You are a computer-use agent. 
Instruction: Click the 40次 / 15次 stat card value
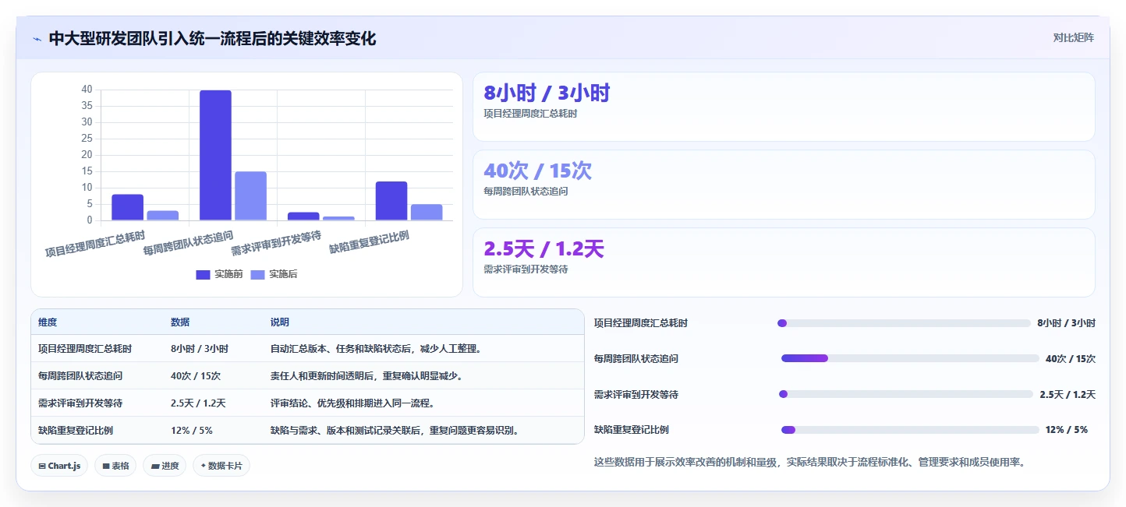coord(538,171)
